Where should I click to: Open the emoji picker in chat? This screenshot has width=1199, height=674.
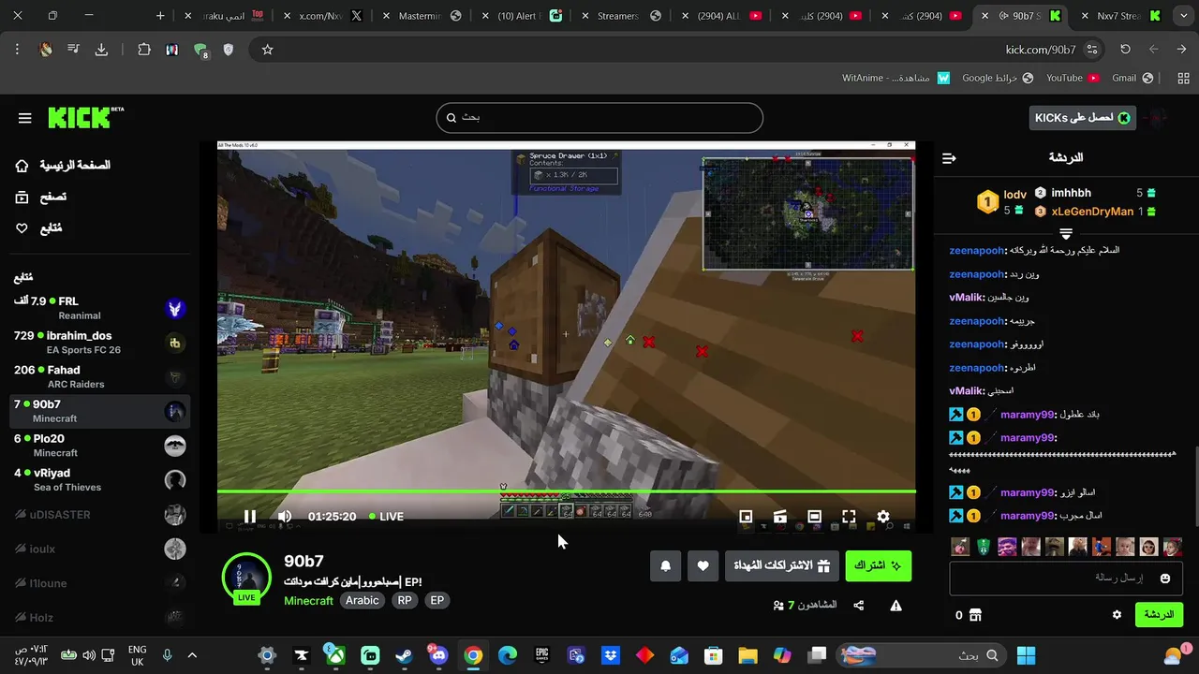click(1165, 579)
